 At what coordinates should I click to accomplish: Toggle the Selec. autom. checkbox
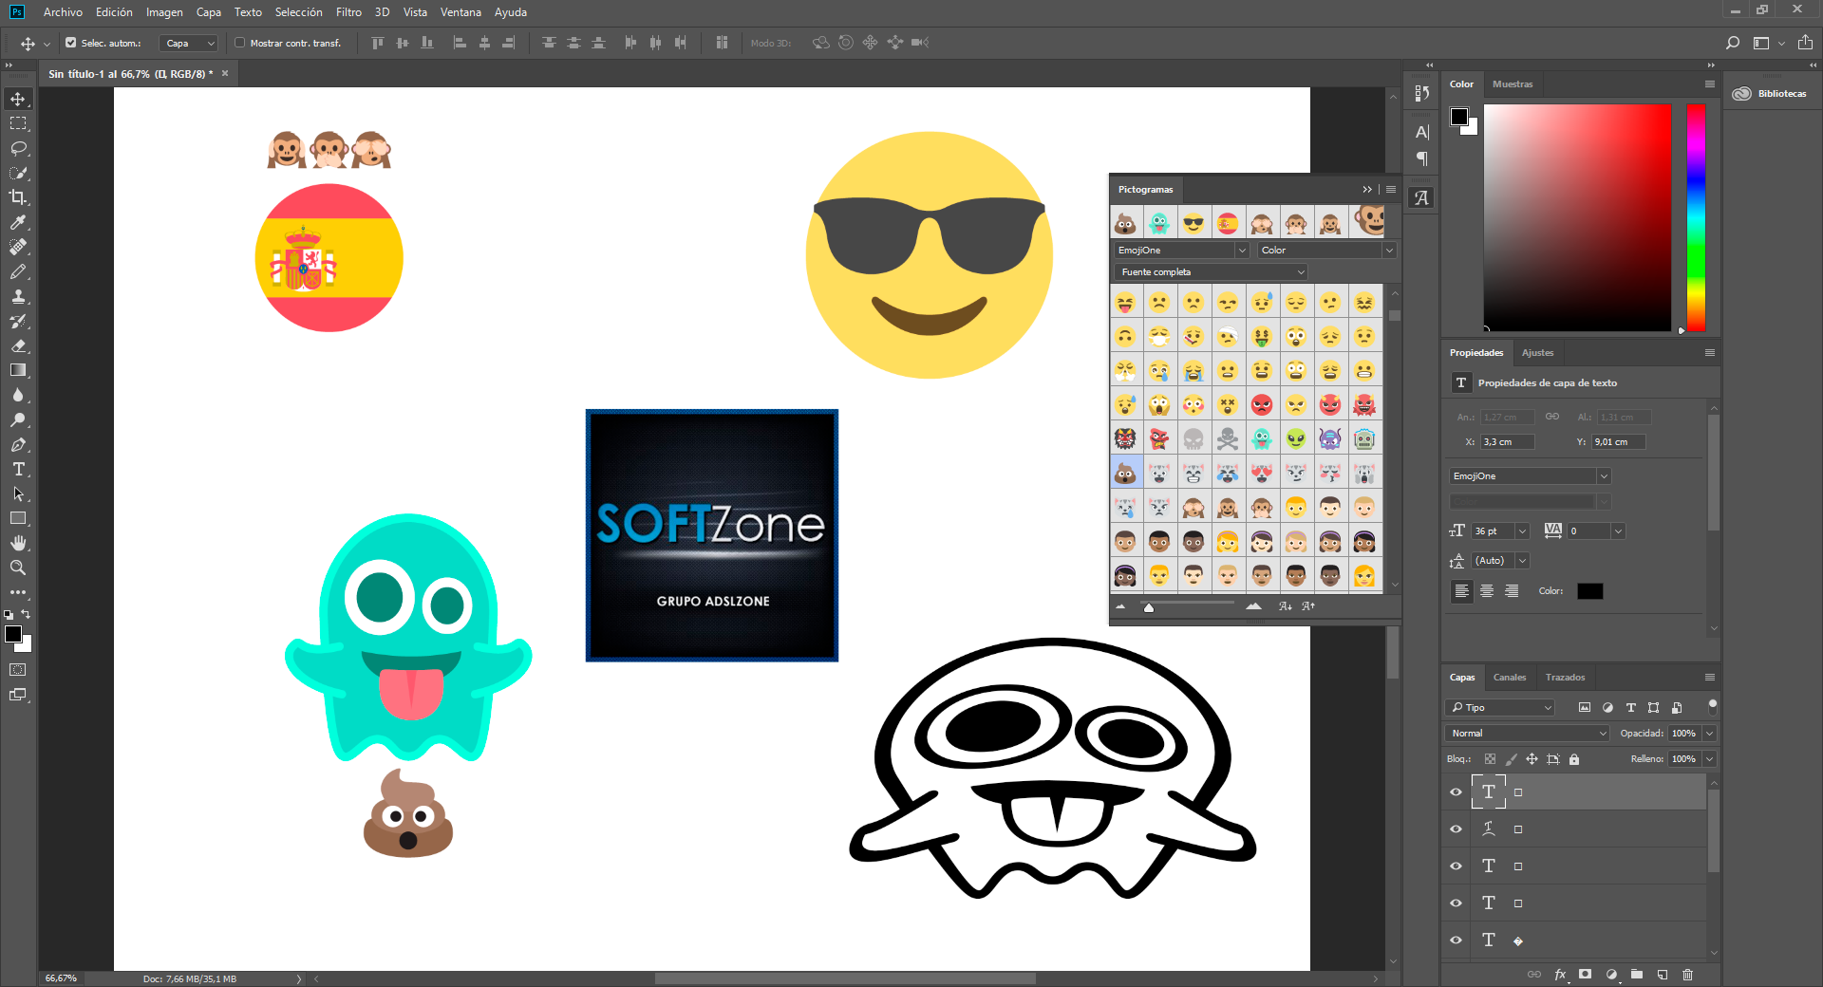click(x=71, y=43)
